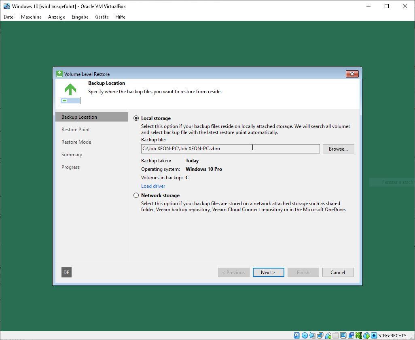Close the Volume Level Restore dialog
Screen dimensions: 415x340
click(x=352, y=74)
